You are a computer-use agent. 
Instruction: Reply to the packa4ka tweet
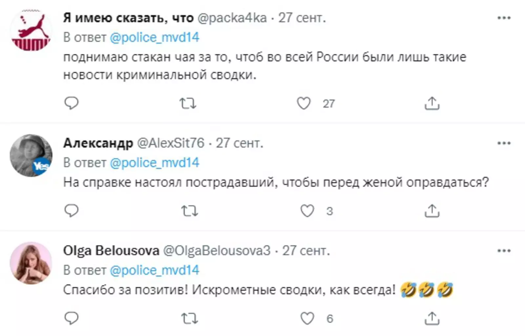71,103
